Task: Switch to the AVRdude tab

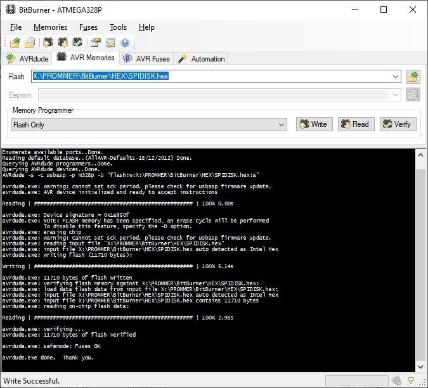Action: [27, 59]
